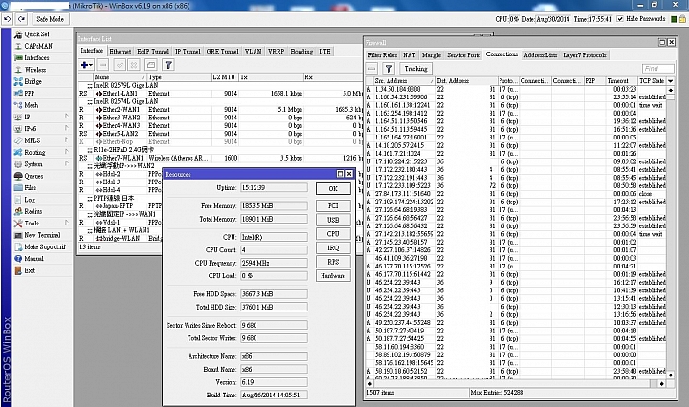Expand the IPv6 submenu

[42, 129]
